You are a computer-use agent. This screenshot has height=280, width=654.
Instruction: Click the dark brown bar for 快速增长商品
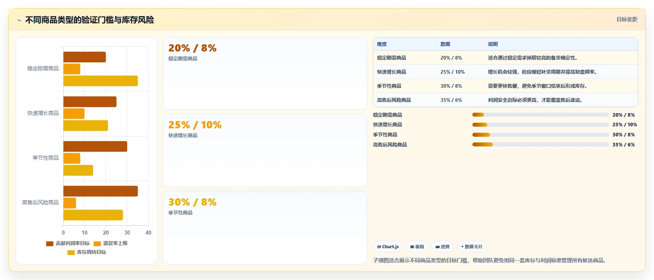[x=90, y=102]
